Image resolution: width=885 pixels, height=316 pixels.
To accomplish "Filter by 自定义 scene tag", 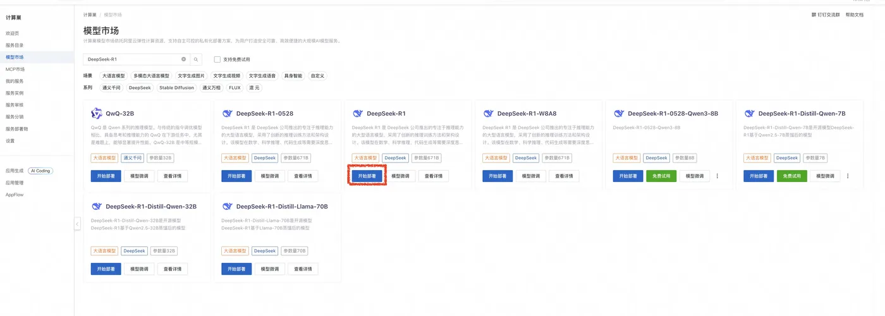I will click(317, 76).
